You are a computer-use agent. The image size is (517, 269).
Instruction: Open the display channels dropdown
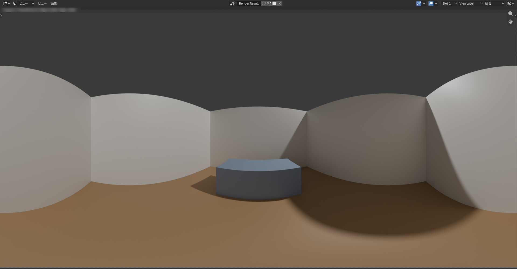(511, 4)
